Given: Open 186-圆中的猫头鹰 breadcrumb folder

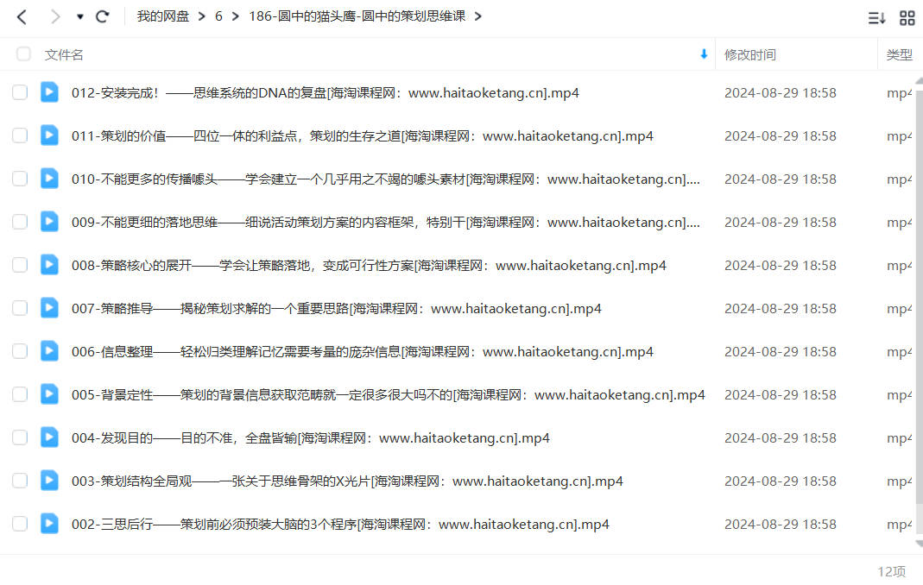Looking at the screenshot, I should [357, 16].
